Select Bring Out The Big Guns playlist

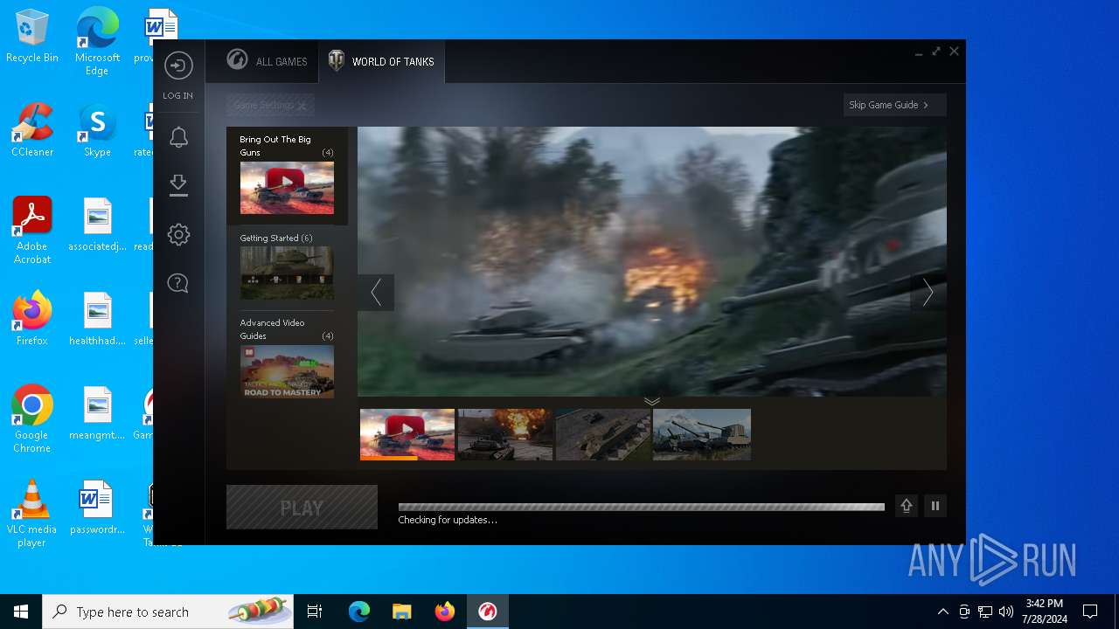(x=287, y=175)
